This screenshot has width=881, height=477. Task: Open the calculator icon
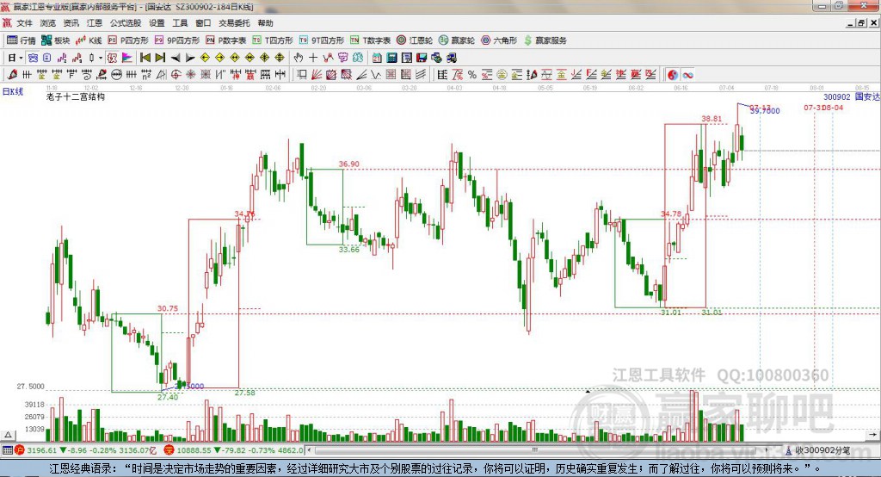[x=391, y=58]
